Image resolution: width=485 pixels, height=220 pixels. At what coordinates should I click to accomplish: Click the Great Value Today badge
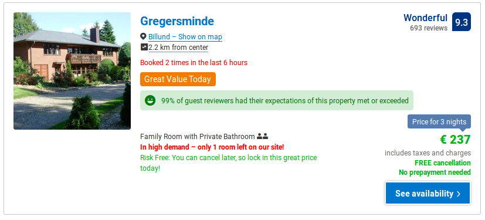pos(178,79)
